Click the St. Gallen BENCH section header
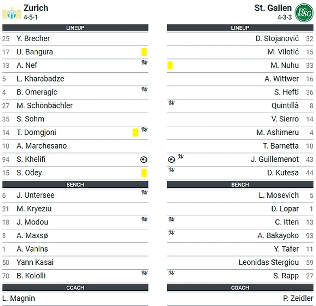Image resolution: width=316 pixels, height=306 pixels. click(x=240, y=185)
